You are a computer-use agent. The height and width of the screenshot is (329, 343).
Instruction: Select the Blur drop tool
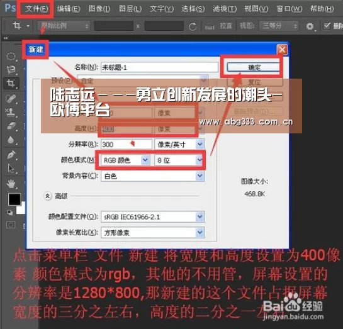(x=11, y=140)
